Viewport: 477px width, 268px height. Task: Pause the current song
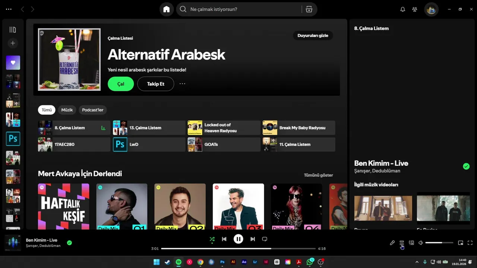tap(238, 239)
